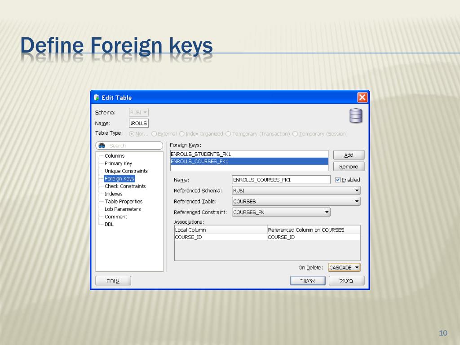
Task: Select Lob Parameters in the tree
Action: (x=123, y=209)
